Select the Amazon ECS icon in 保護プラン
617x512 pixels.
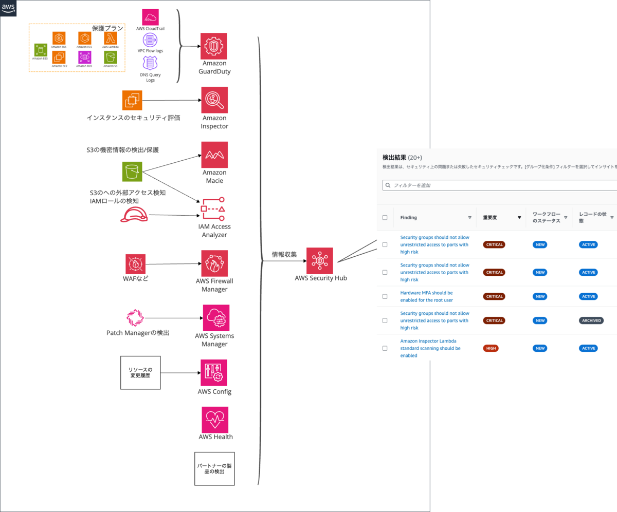(x=85, y=38)
